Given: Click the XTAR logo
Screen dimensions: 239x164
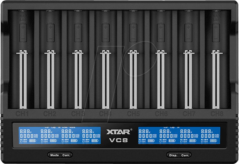Looking at the screenshot, I should point(119,132).
